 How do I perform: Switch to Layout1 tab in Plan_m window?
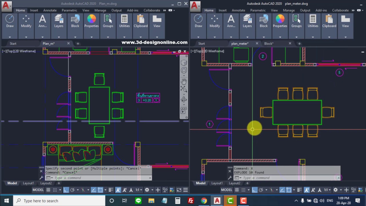28,183
